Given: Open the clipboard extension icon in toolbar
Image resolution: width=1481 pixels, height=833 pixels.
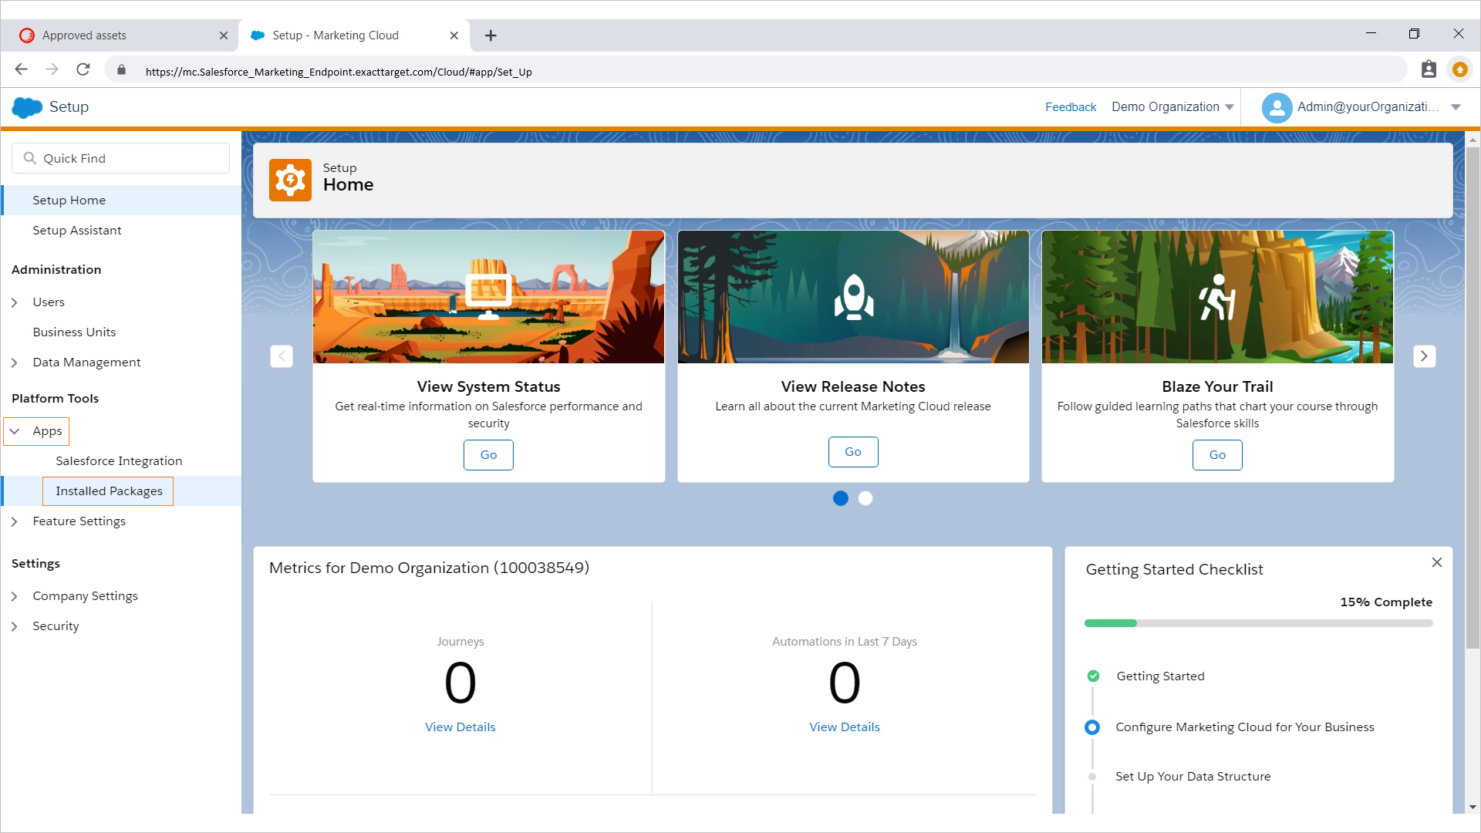Looking at the screenshot, I should click(x=1429, y=69).
